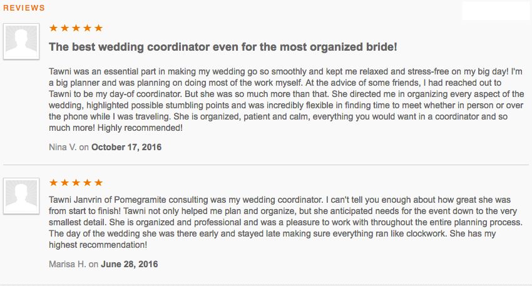The image size is (532, 286).
Task: Select the third star of Marisa H.'s rating
Action: [76, 183]
